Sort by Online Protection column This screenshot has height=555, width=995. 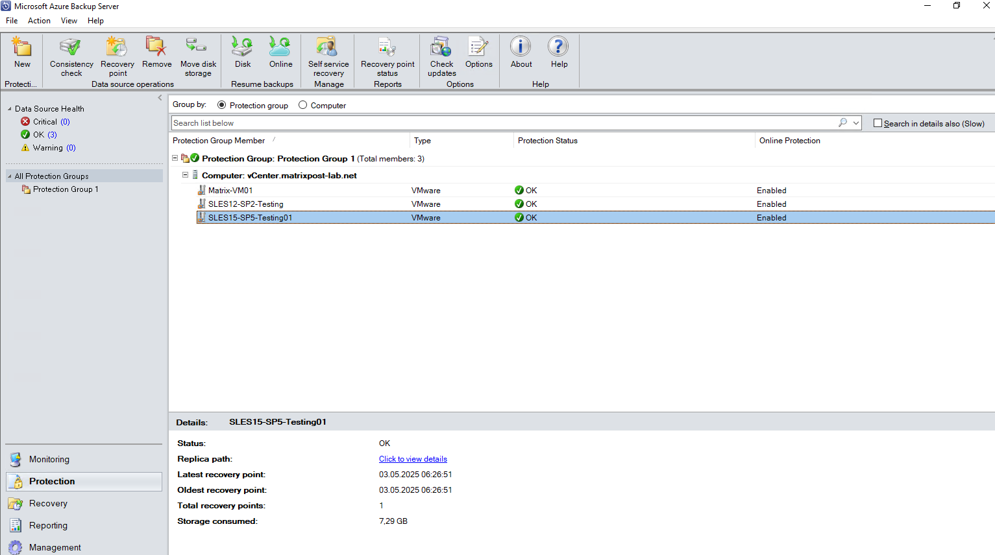tap(874, 141)
